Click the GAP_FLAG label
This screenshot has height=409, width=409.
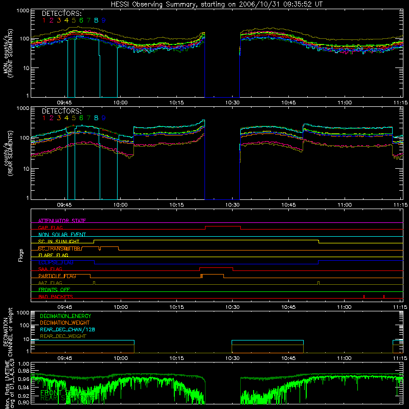(x=50, y=228)
